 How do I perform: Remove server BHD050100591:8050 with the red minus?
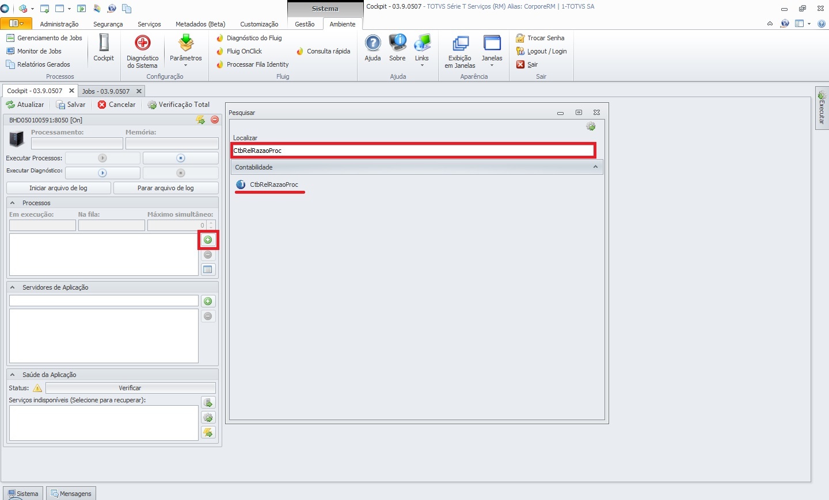coord(215,120)
